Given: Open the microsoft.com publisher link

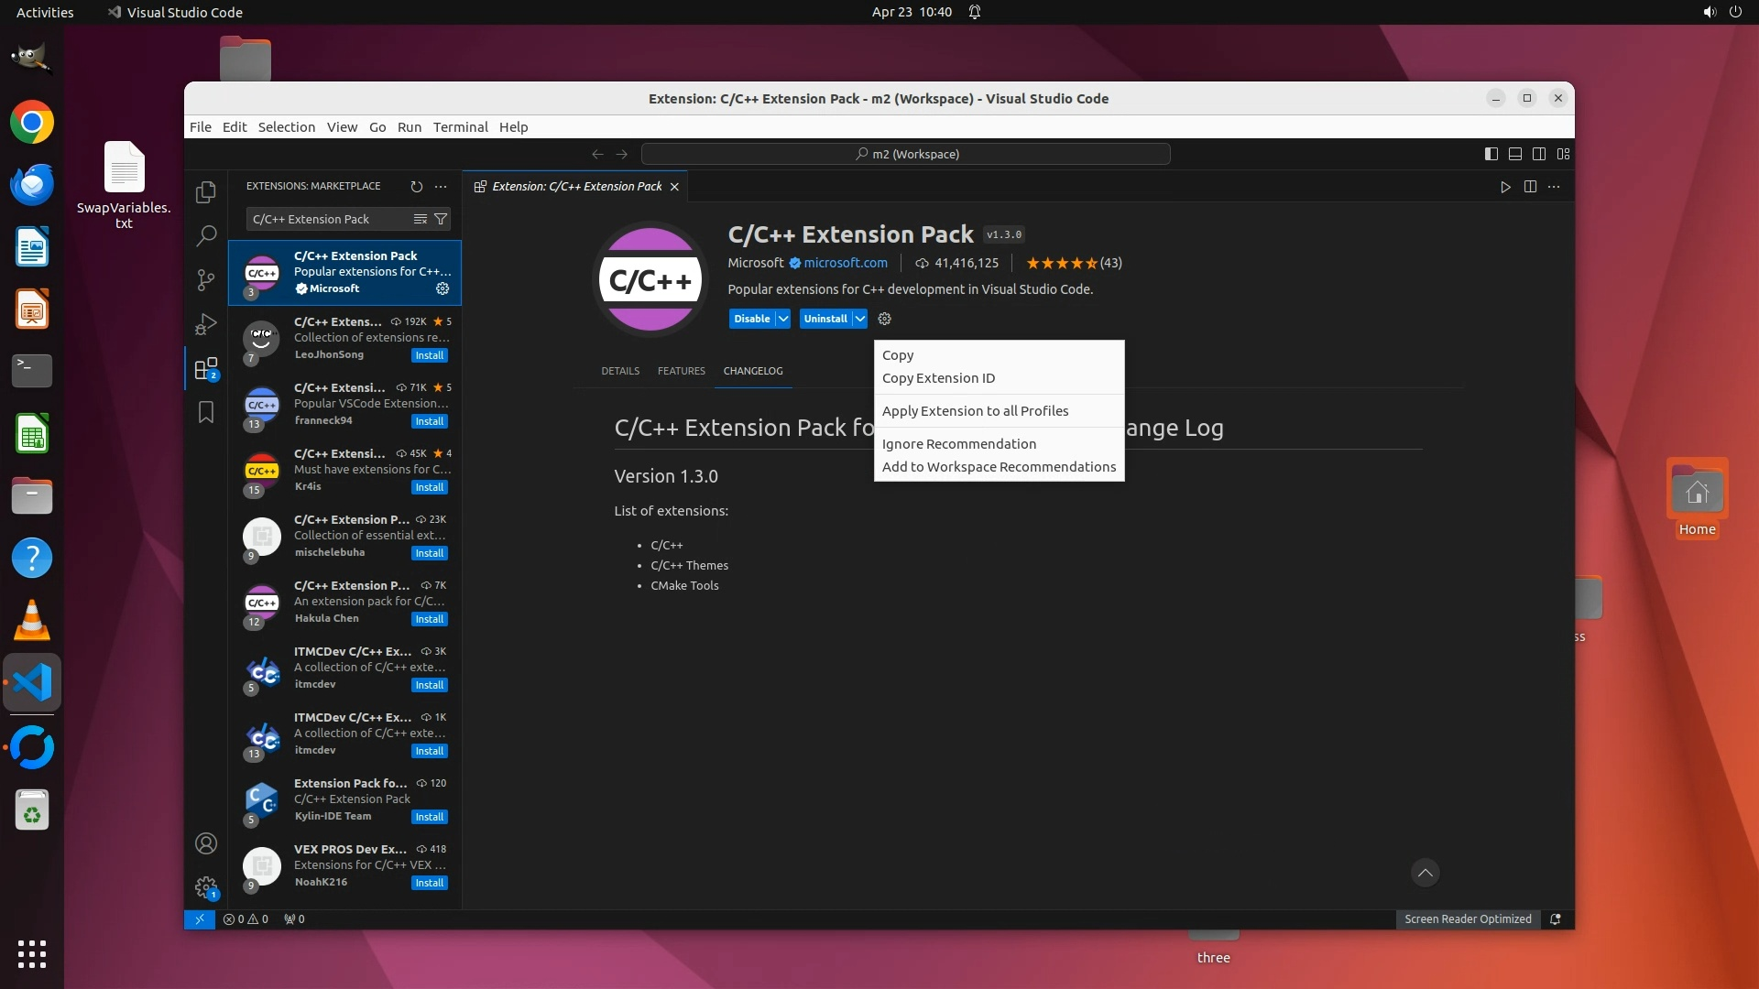Looking at the screenshot, I should [x=845, y=263].
